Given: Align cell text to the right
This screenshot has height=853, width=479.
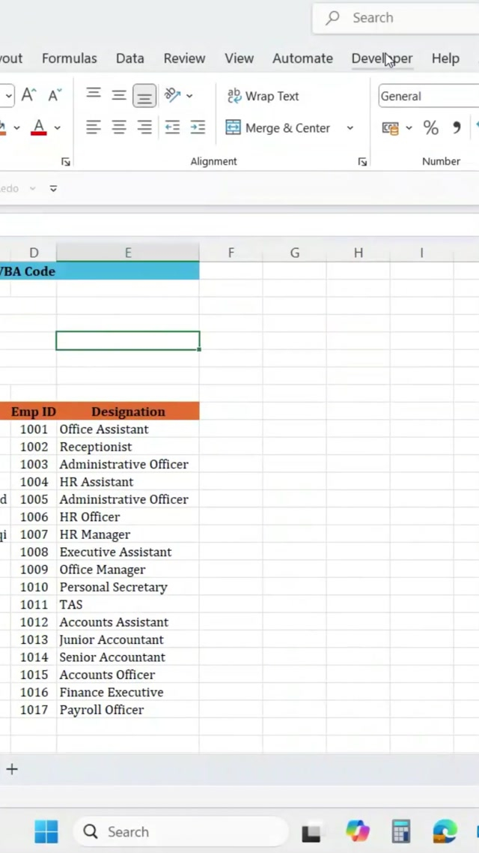Looking at the screenshot, I should (144, 127).
